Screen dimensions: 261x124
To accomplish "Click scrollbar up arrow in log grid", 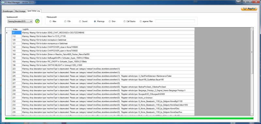I will tap(252, 29).
